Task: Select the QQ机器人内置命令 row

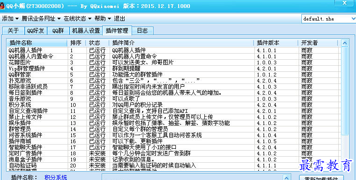Action: pos(174,56)
